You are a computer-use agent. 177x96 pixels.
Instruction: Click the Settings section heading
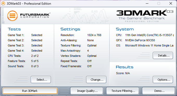pyautogui.click(x=70, y=29)
